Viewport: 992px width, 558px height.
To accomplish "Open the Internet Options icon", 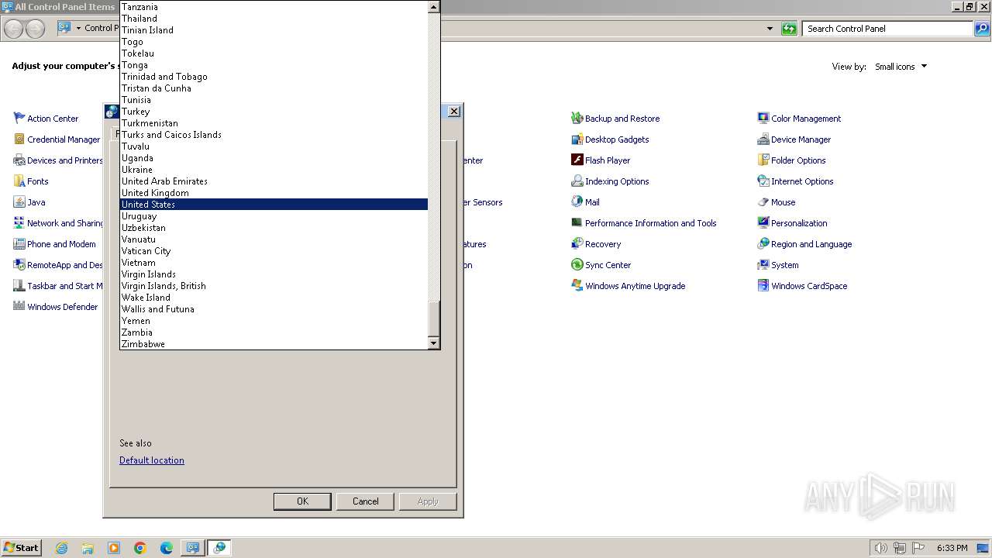I will coord(763,181).
